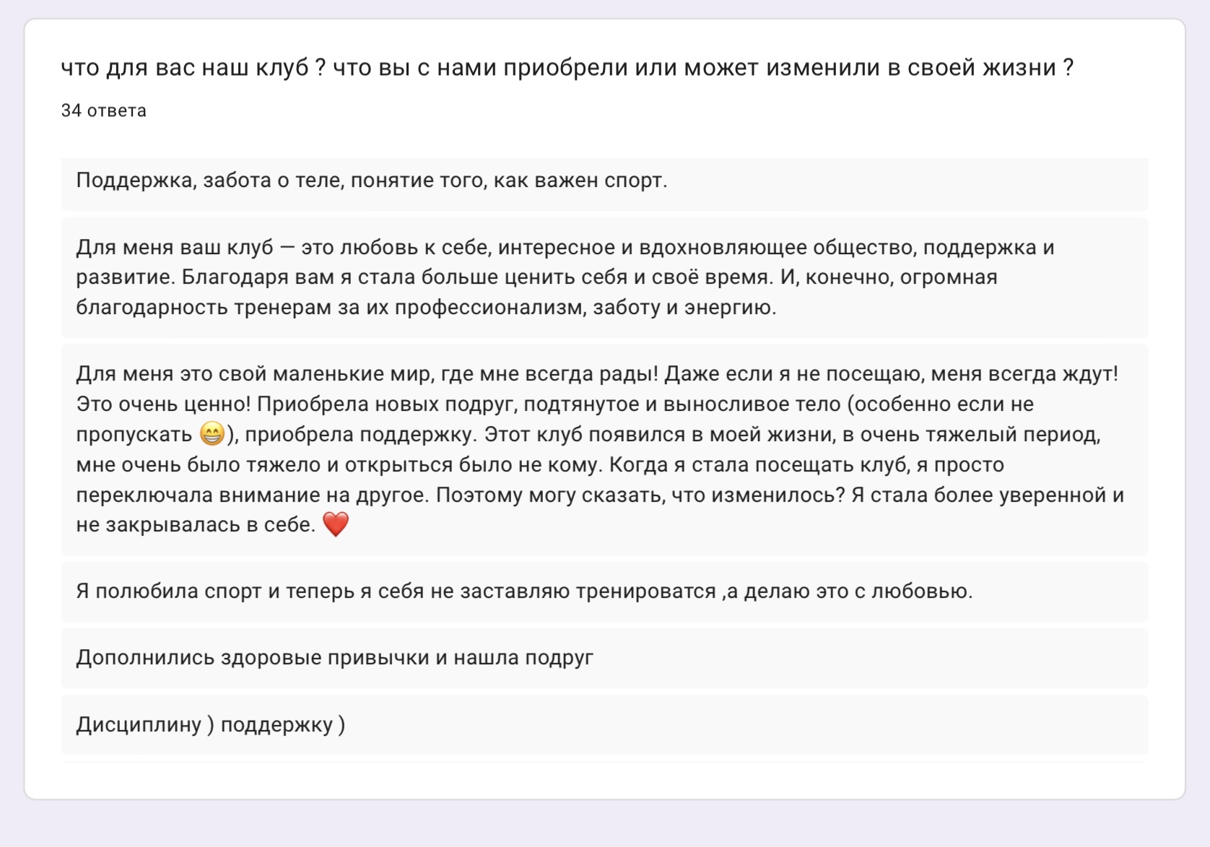Click the grinning face emoji in the response
This screenshot has width=1210, height=847.
[212, 434]
